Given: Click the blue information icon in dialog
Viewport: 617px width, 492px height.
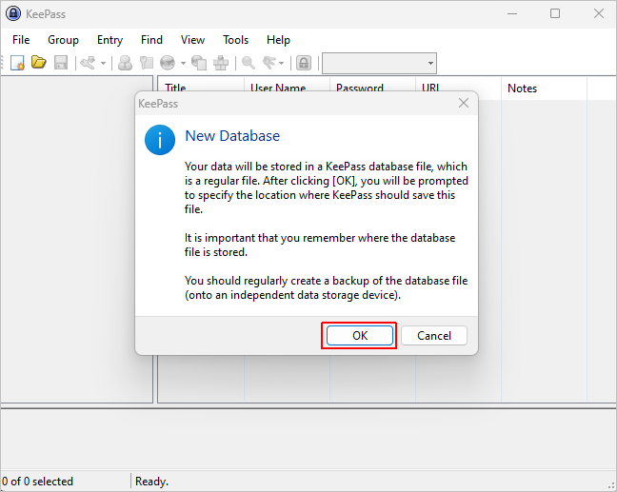Looking at the screenshot, I should pos(160,140).
